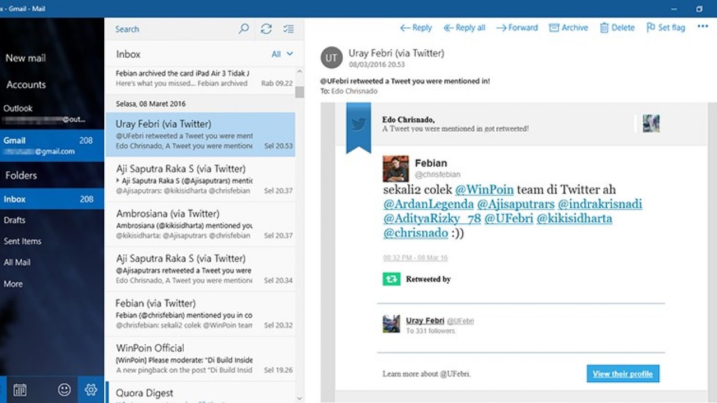Click the @AdityaRizky_78 mention link

[432, 218]
